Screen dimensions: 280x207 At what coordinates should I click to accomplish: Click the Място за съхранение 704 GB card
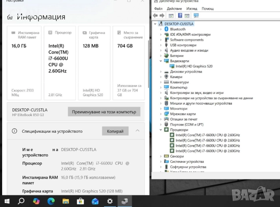point(129,63)
